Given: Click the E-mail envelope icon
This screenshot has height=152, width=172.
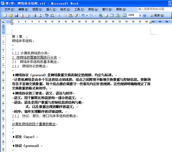Looking at the screenshot, I should click(x=28, y=15).
